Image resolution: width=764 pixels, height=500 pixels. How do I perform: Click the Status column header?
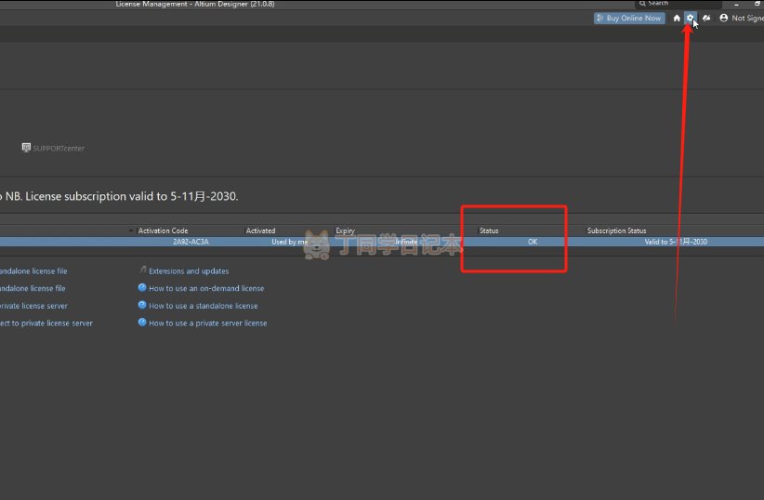tap(489, 230)
